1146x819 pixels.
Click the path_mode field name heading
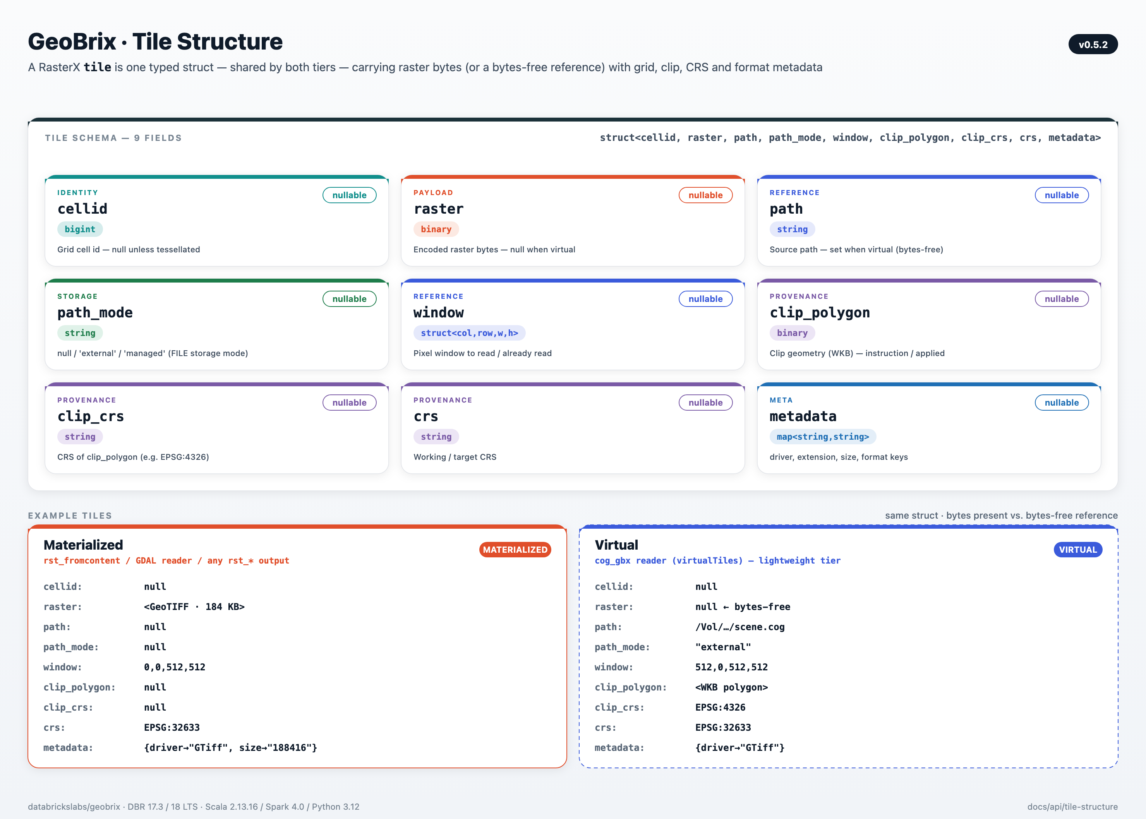95,313
